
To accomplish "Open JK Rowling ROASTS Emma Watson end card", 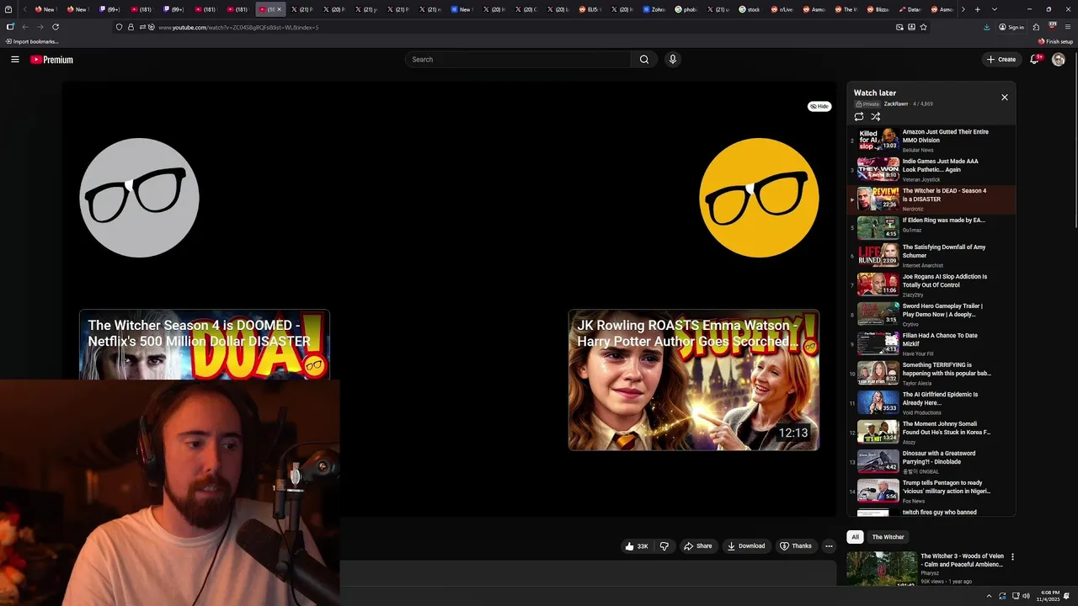I will click(694, 380).
